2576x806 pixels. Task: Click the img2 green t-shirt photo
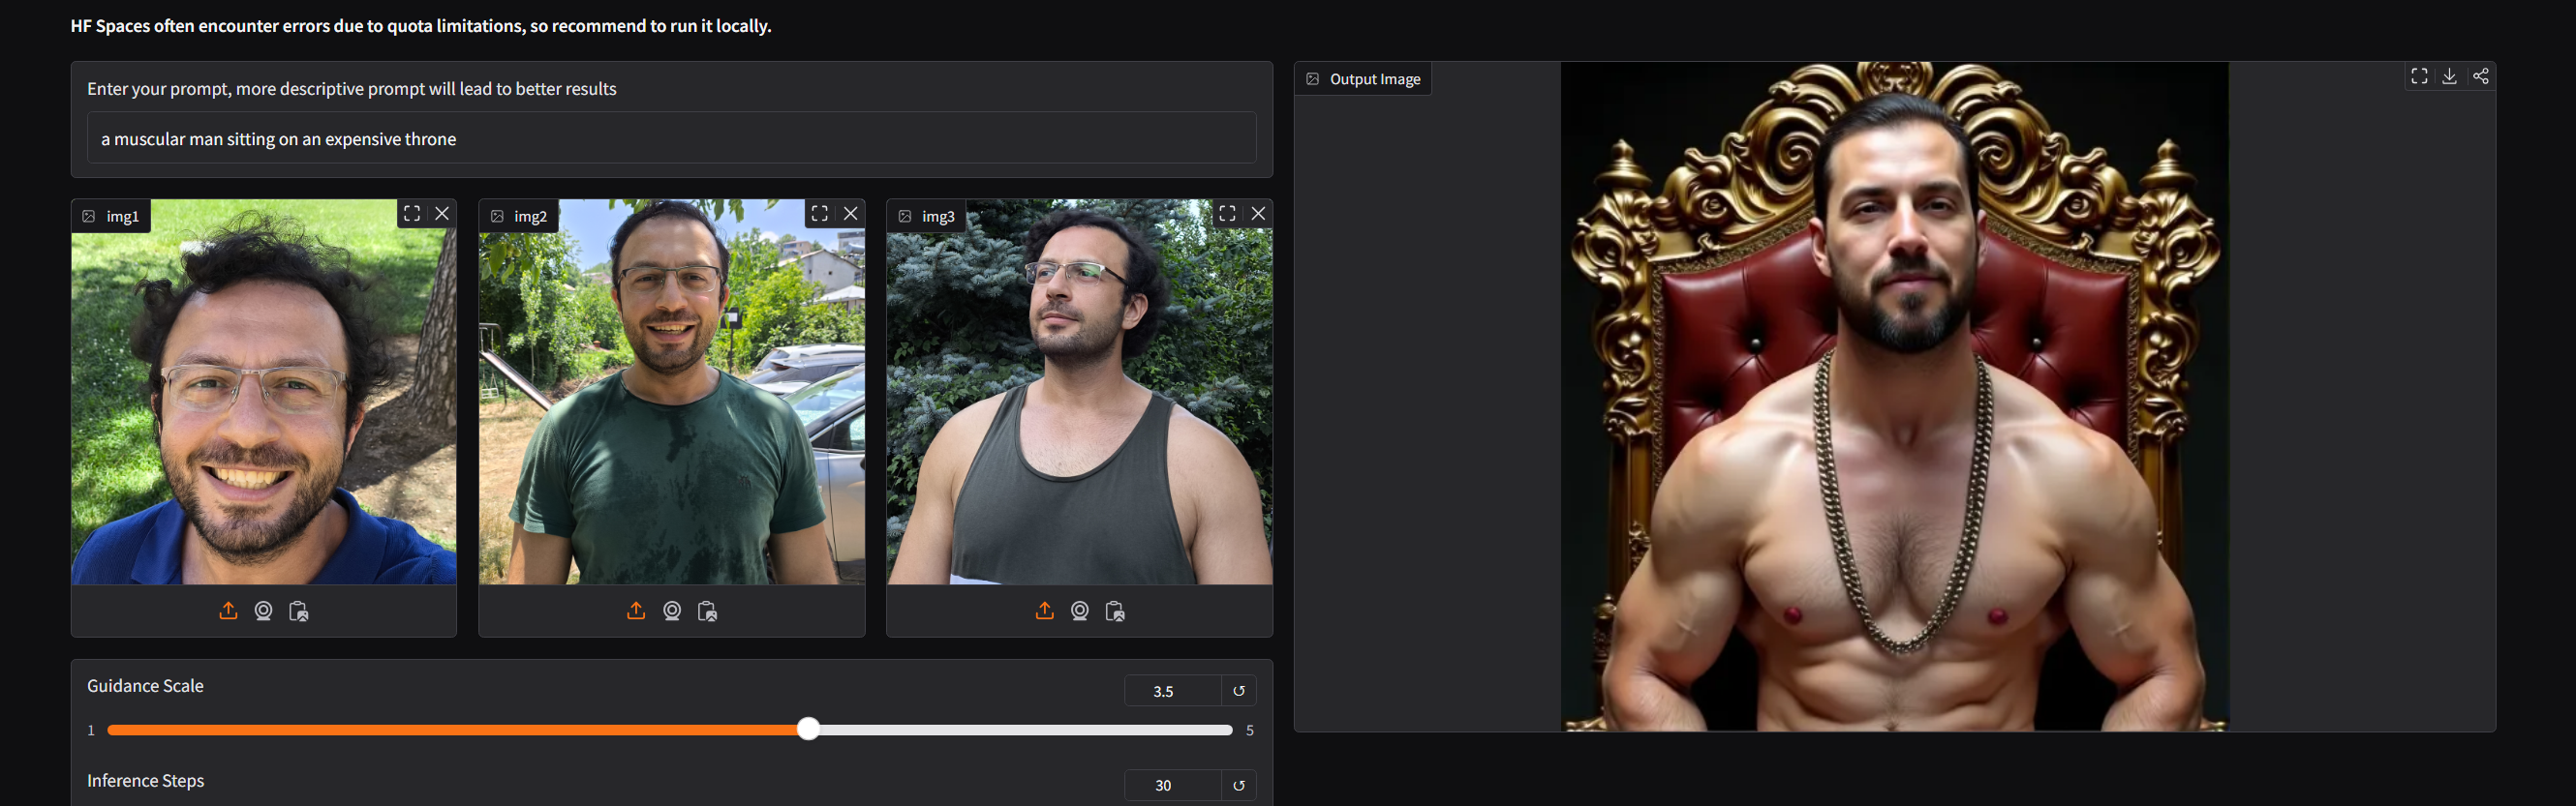pos(672,392)
